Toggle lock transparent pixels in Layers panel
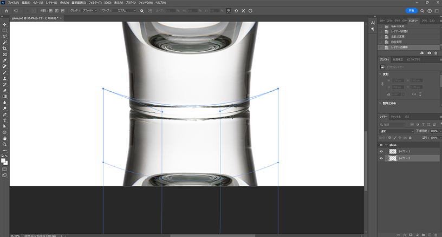Screen dimensions: 442x237 click(x=390, y=138)
